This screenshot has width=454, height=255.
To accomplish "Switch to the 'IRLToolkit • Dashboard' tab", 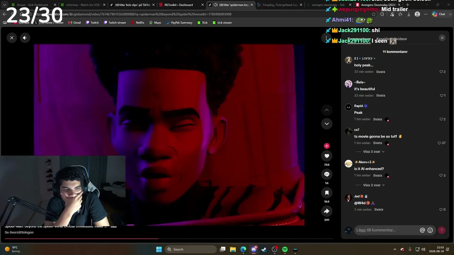I will (181, 5).
